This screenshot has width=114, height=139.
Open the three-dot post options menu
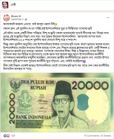click(x=108, y=18)
